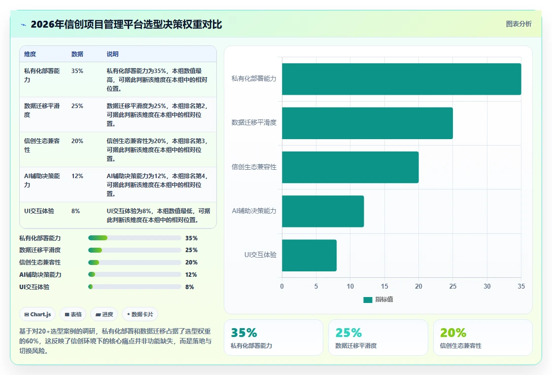The image size is (552, 375).
Task: Click the 私有化部署能力 bar in the chart
Action: (x=401, y=79)
